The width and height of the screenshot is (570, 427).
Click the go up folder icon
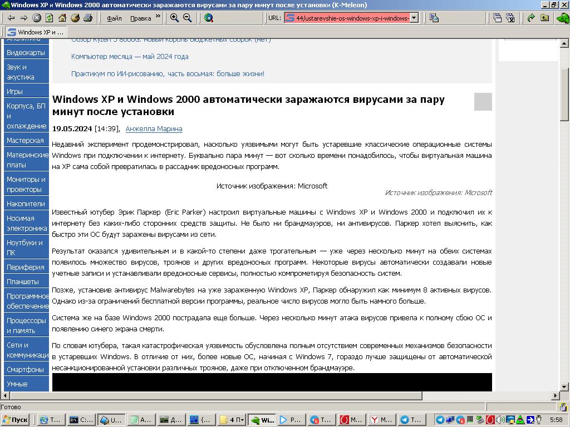click(x=544, y=18)
